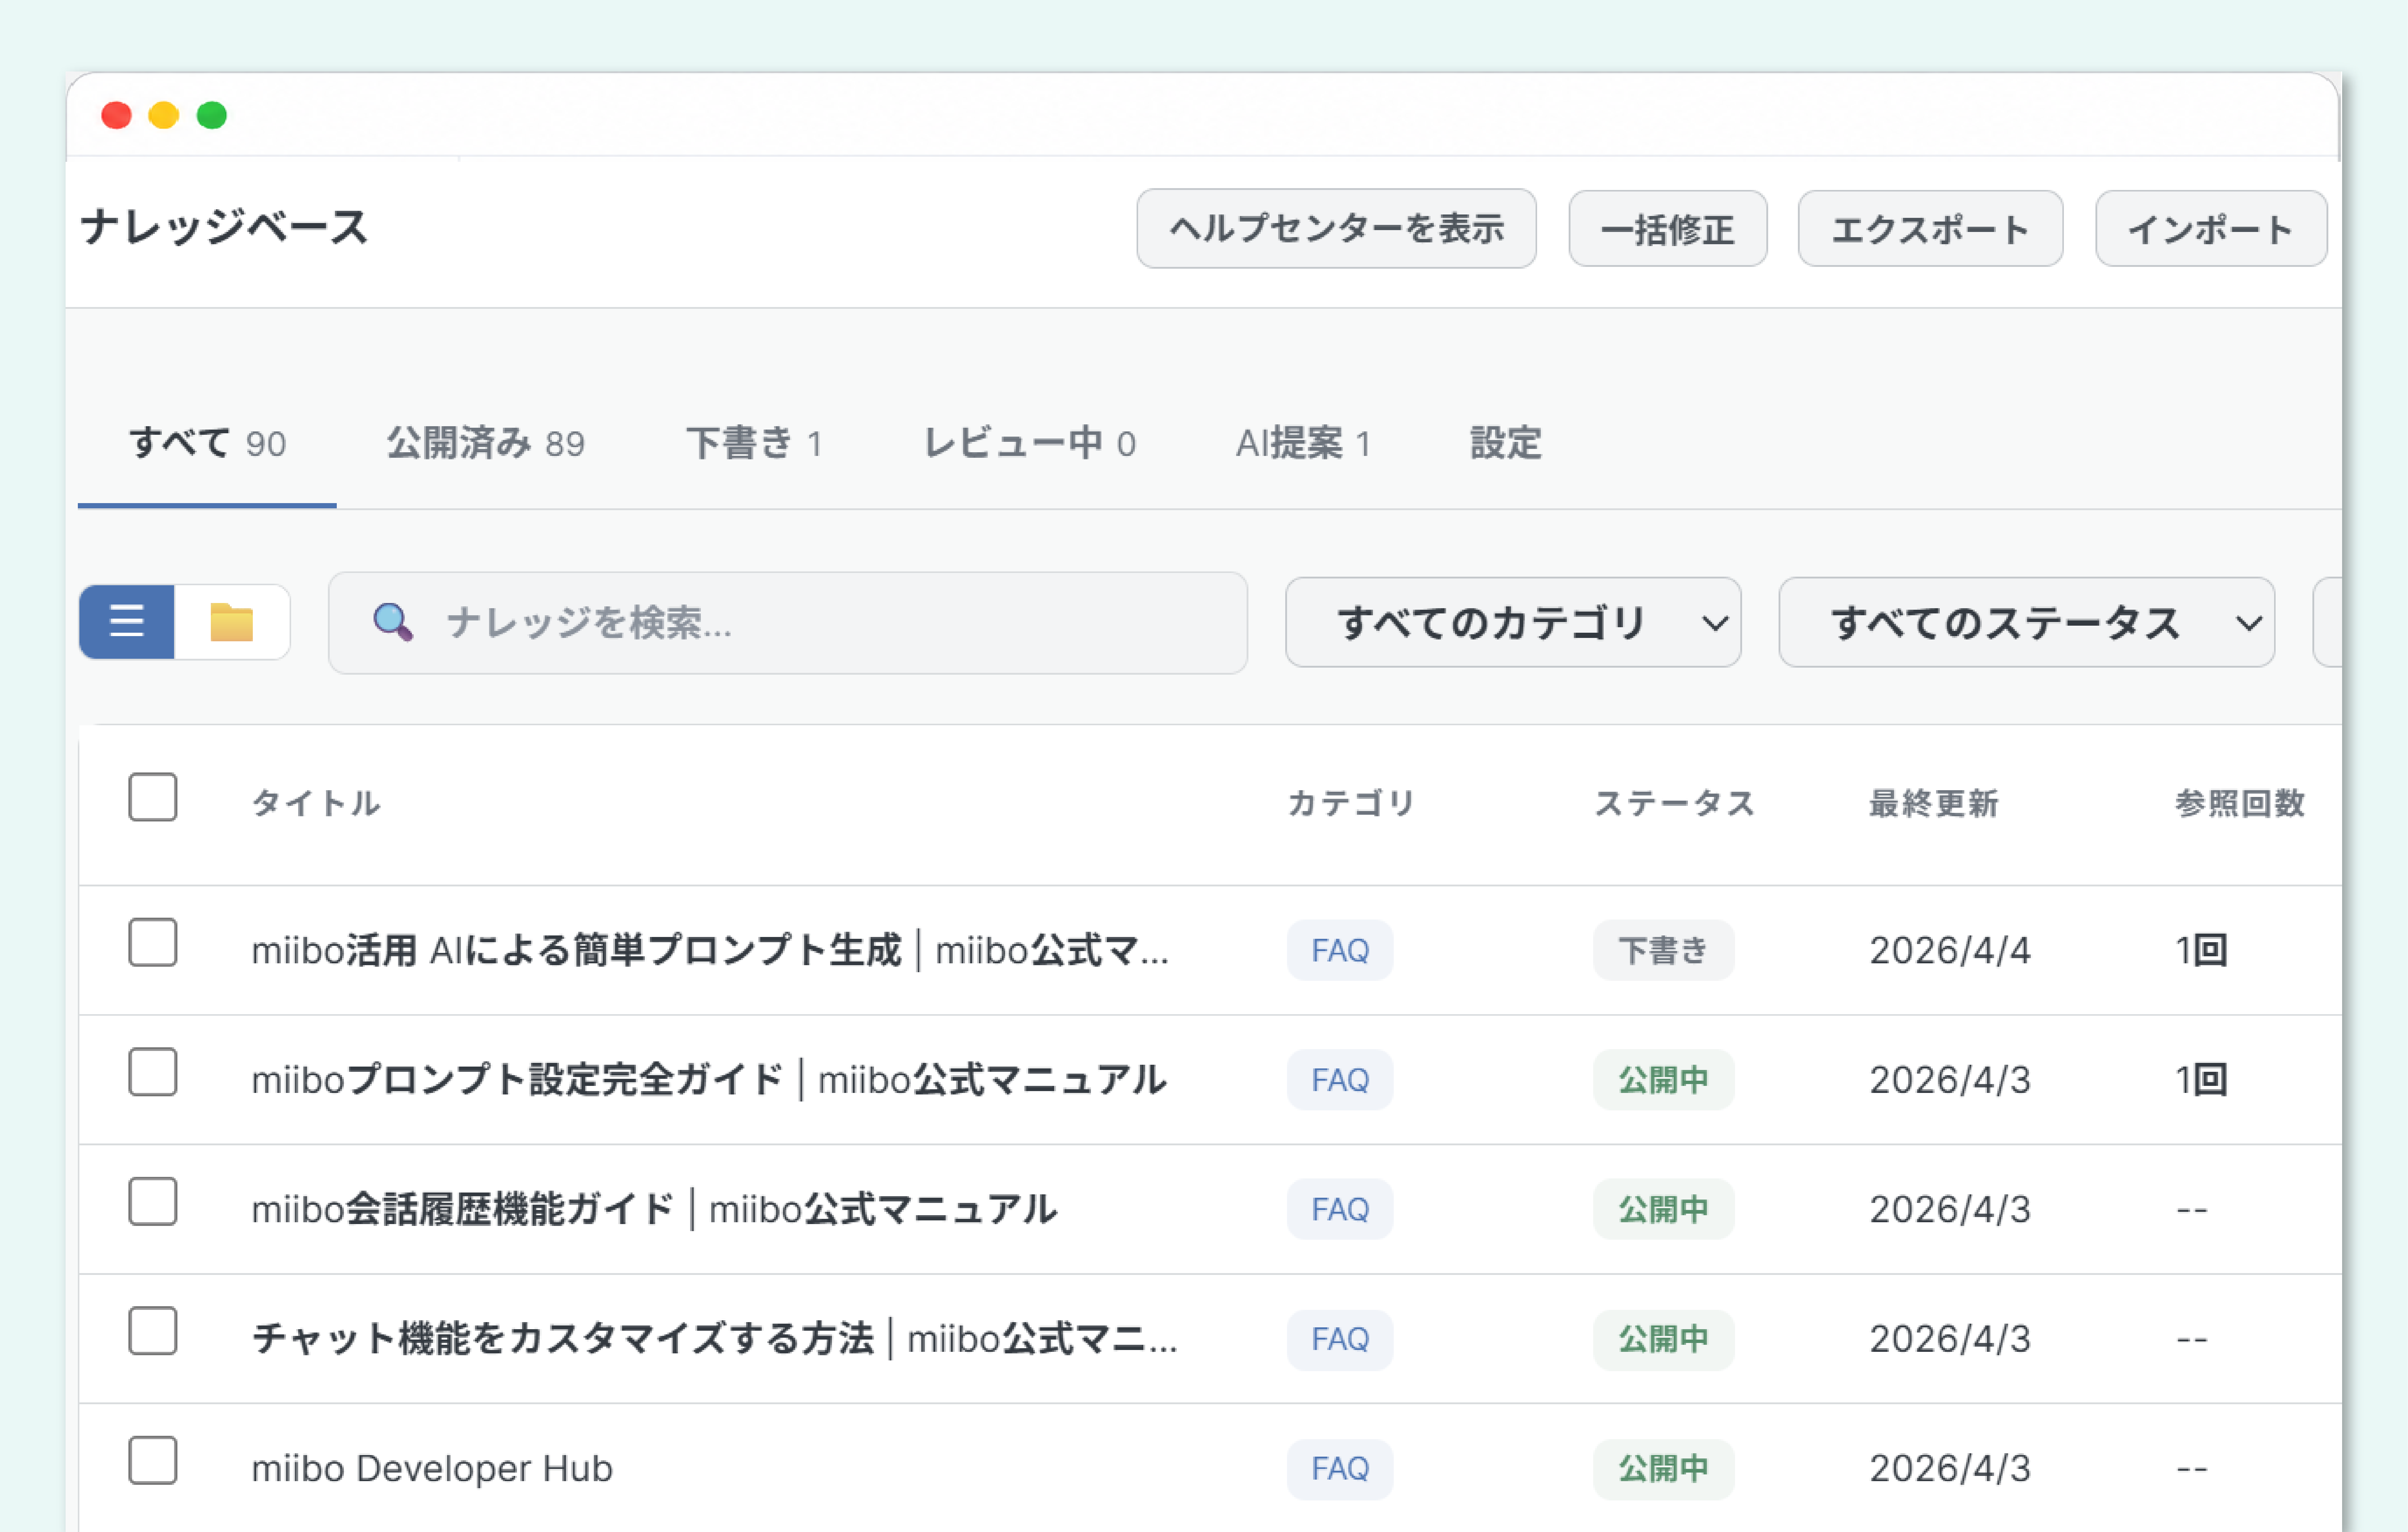Screen dimensions: 2408x1532
Task: Focus the ナレッジを検索 search field
Action: tap(788, 623)
